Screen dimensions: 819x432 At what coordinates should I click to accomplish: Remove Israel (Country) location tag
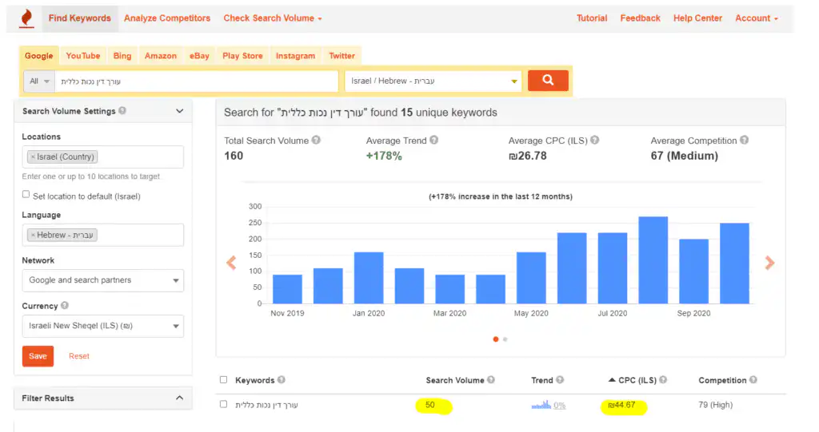click(33, 157)
